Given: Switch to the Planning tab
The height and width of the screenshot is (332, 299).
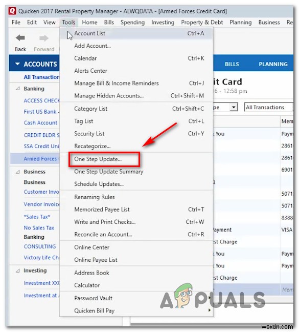Looking at the screenshot, I should point(241,23).
